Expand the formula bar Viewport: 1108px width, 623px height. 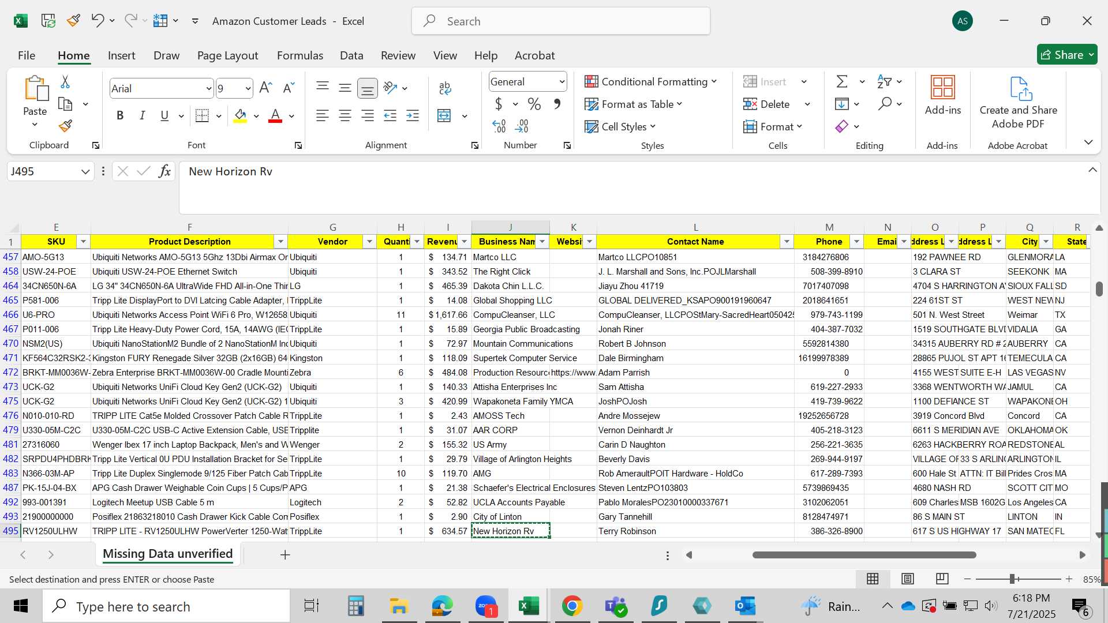1092,170
